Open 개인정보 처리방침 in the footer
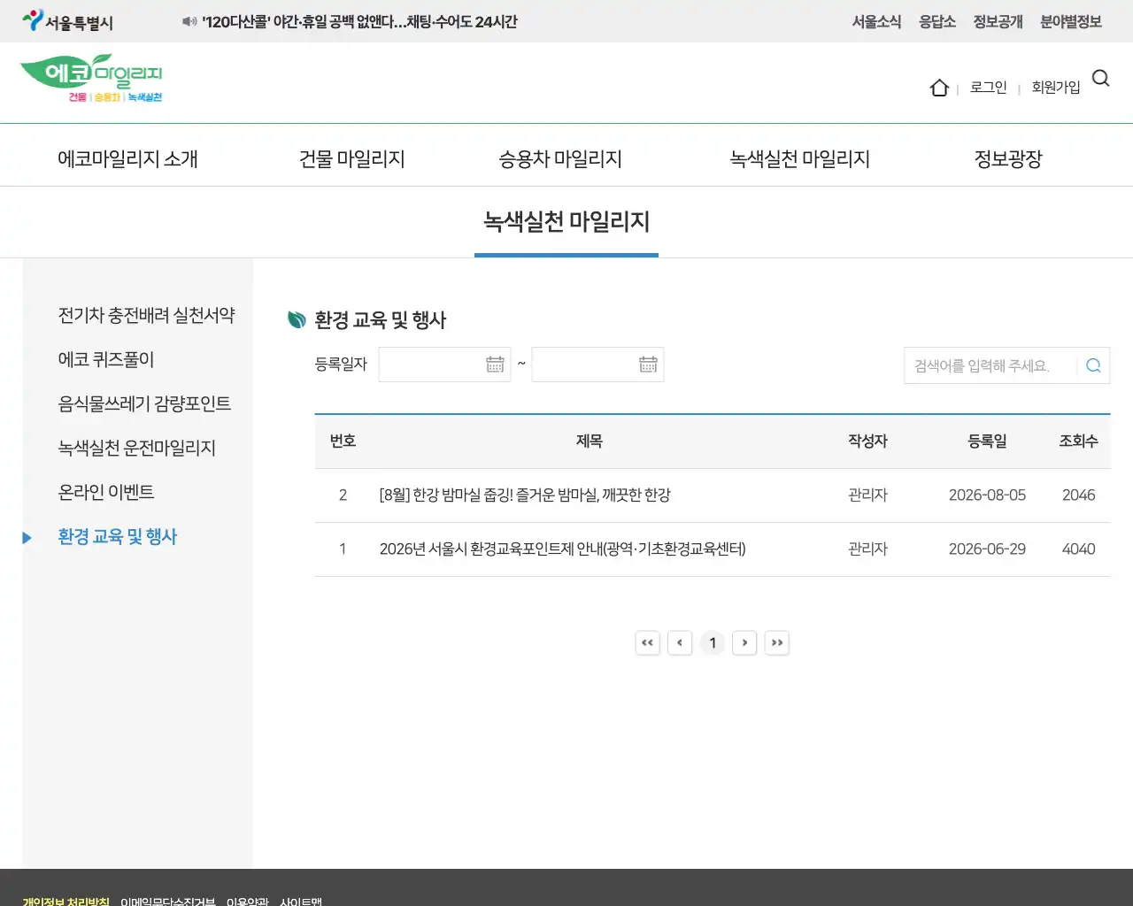 (x=66, y=901)
